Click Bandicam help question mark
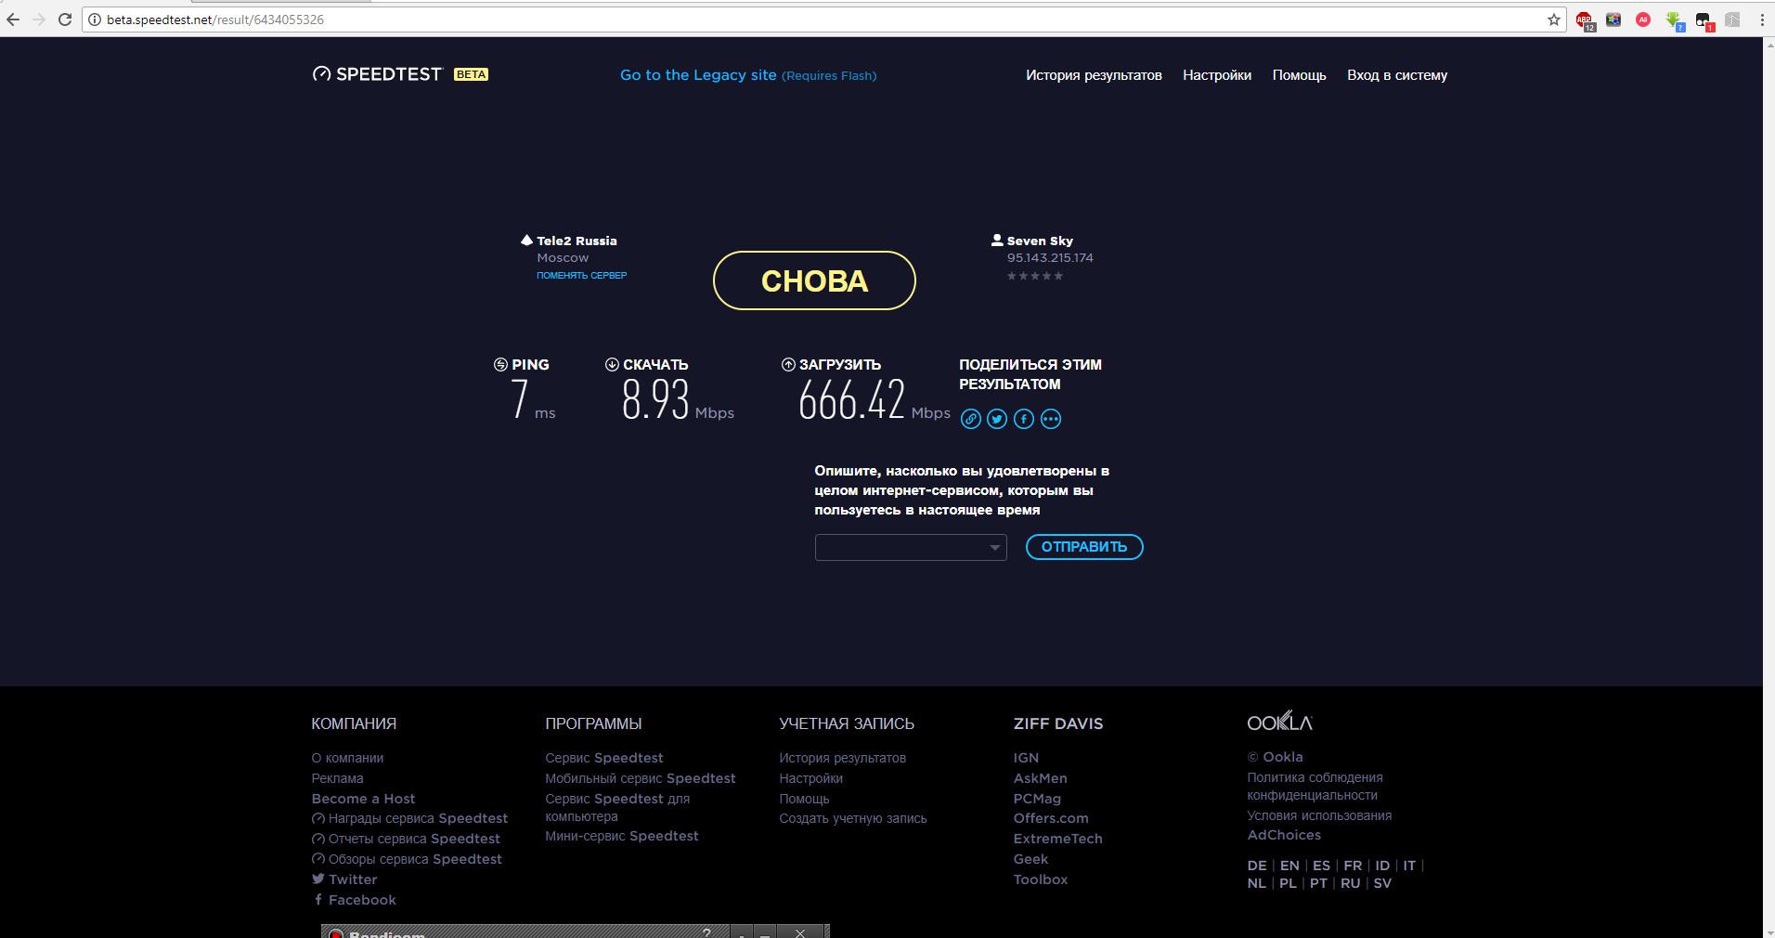1775x938 pixels. pos(706,932)
